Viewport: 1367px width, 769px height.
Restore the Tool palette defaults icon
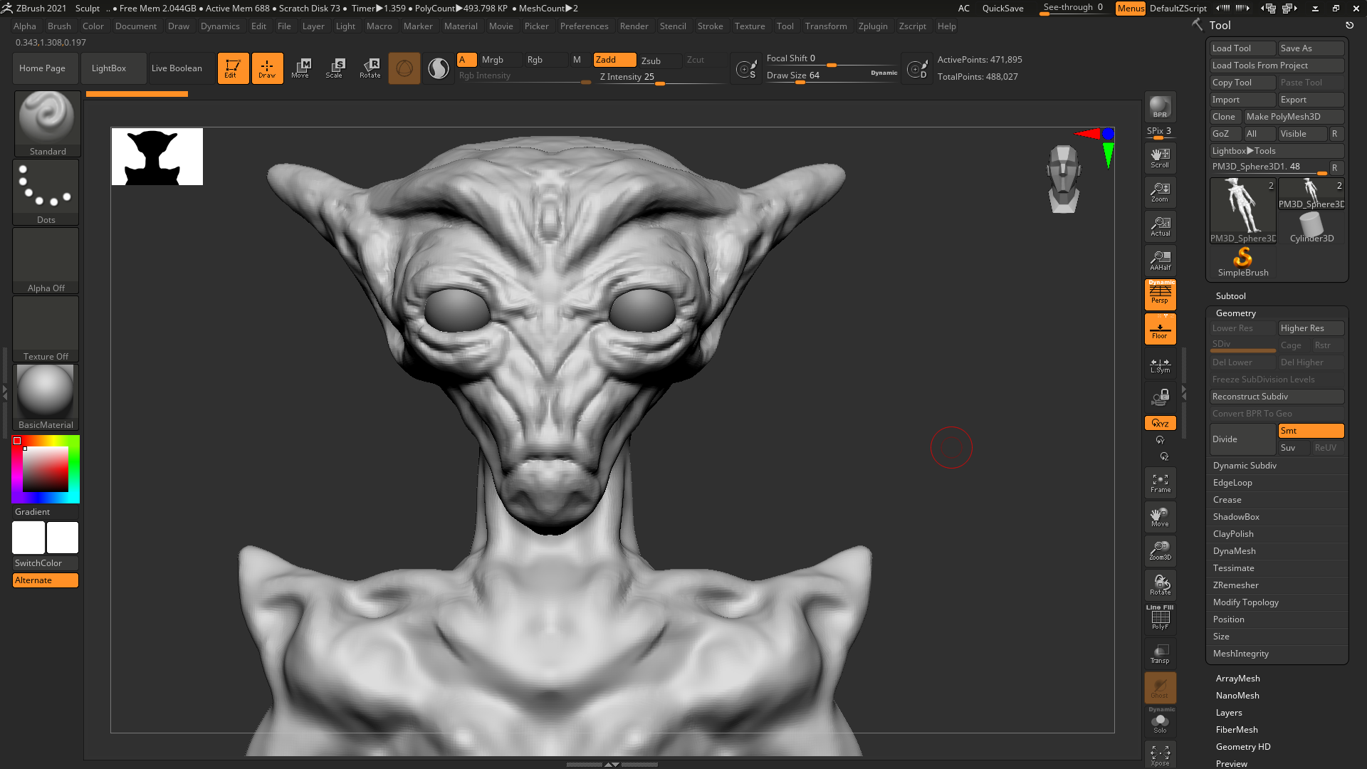1349,25
